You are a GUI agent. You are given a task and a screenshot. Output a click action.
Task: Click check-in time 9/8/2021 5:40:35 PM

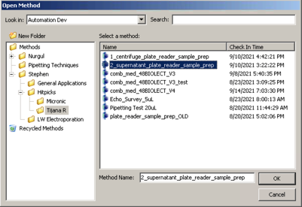tap(255, 74)
